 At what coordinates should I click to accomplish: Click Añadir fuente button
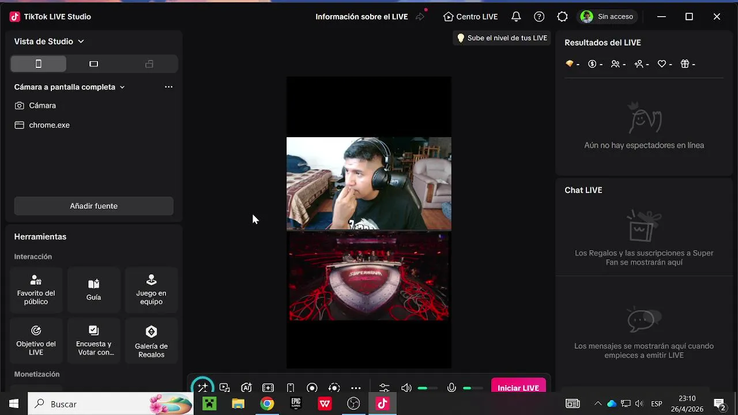click(93, 206)
